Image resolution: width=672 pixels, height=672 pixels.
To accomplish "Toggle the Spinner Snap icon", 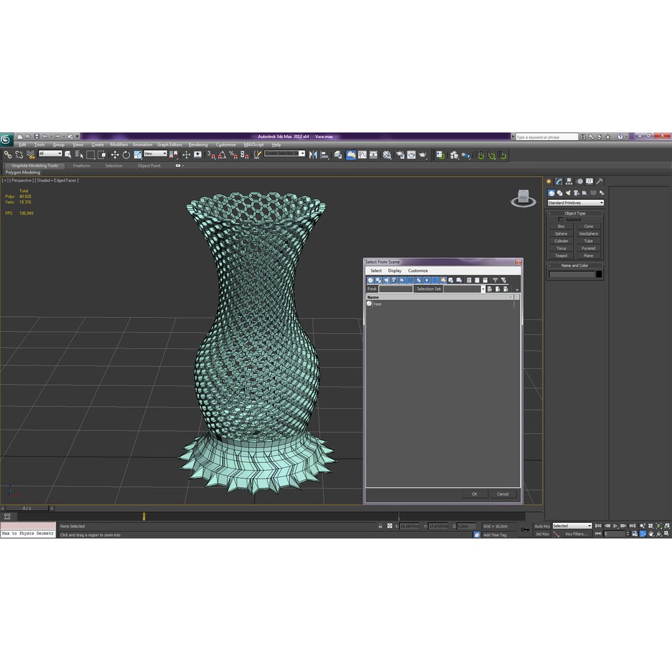I will 245,155.
